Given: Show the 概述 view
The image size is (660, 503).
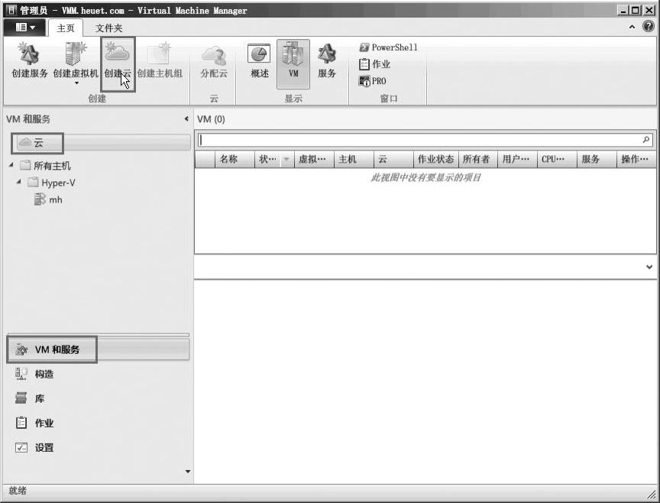Looking at the screenshot, I should [x=259, y=61].
